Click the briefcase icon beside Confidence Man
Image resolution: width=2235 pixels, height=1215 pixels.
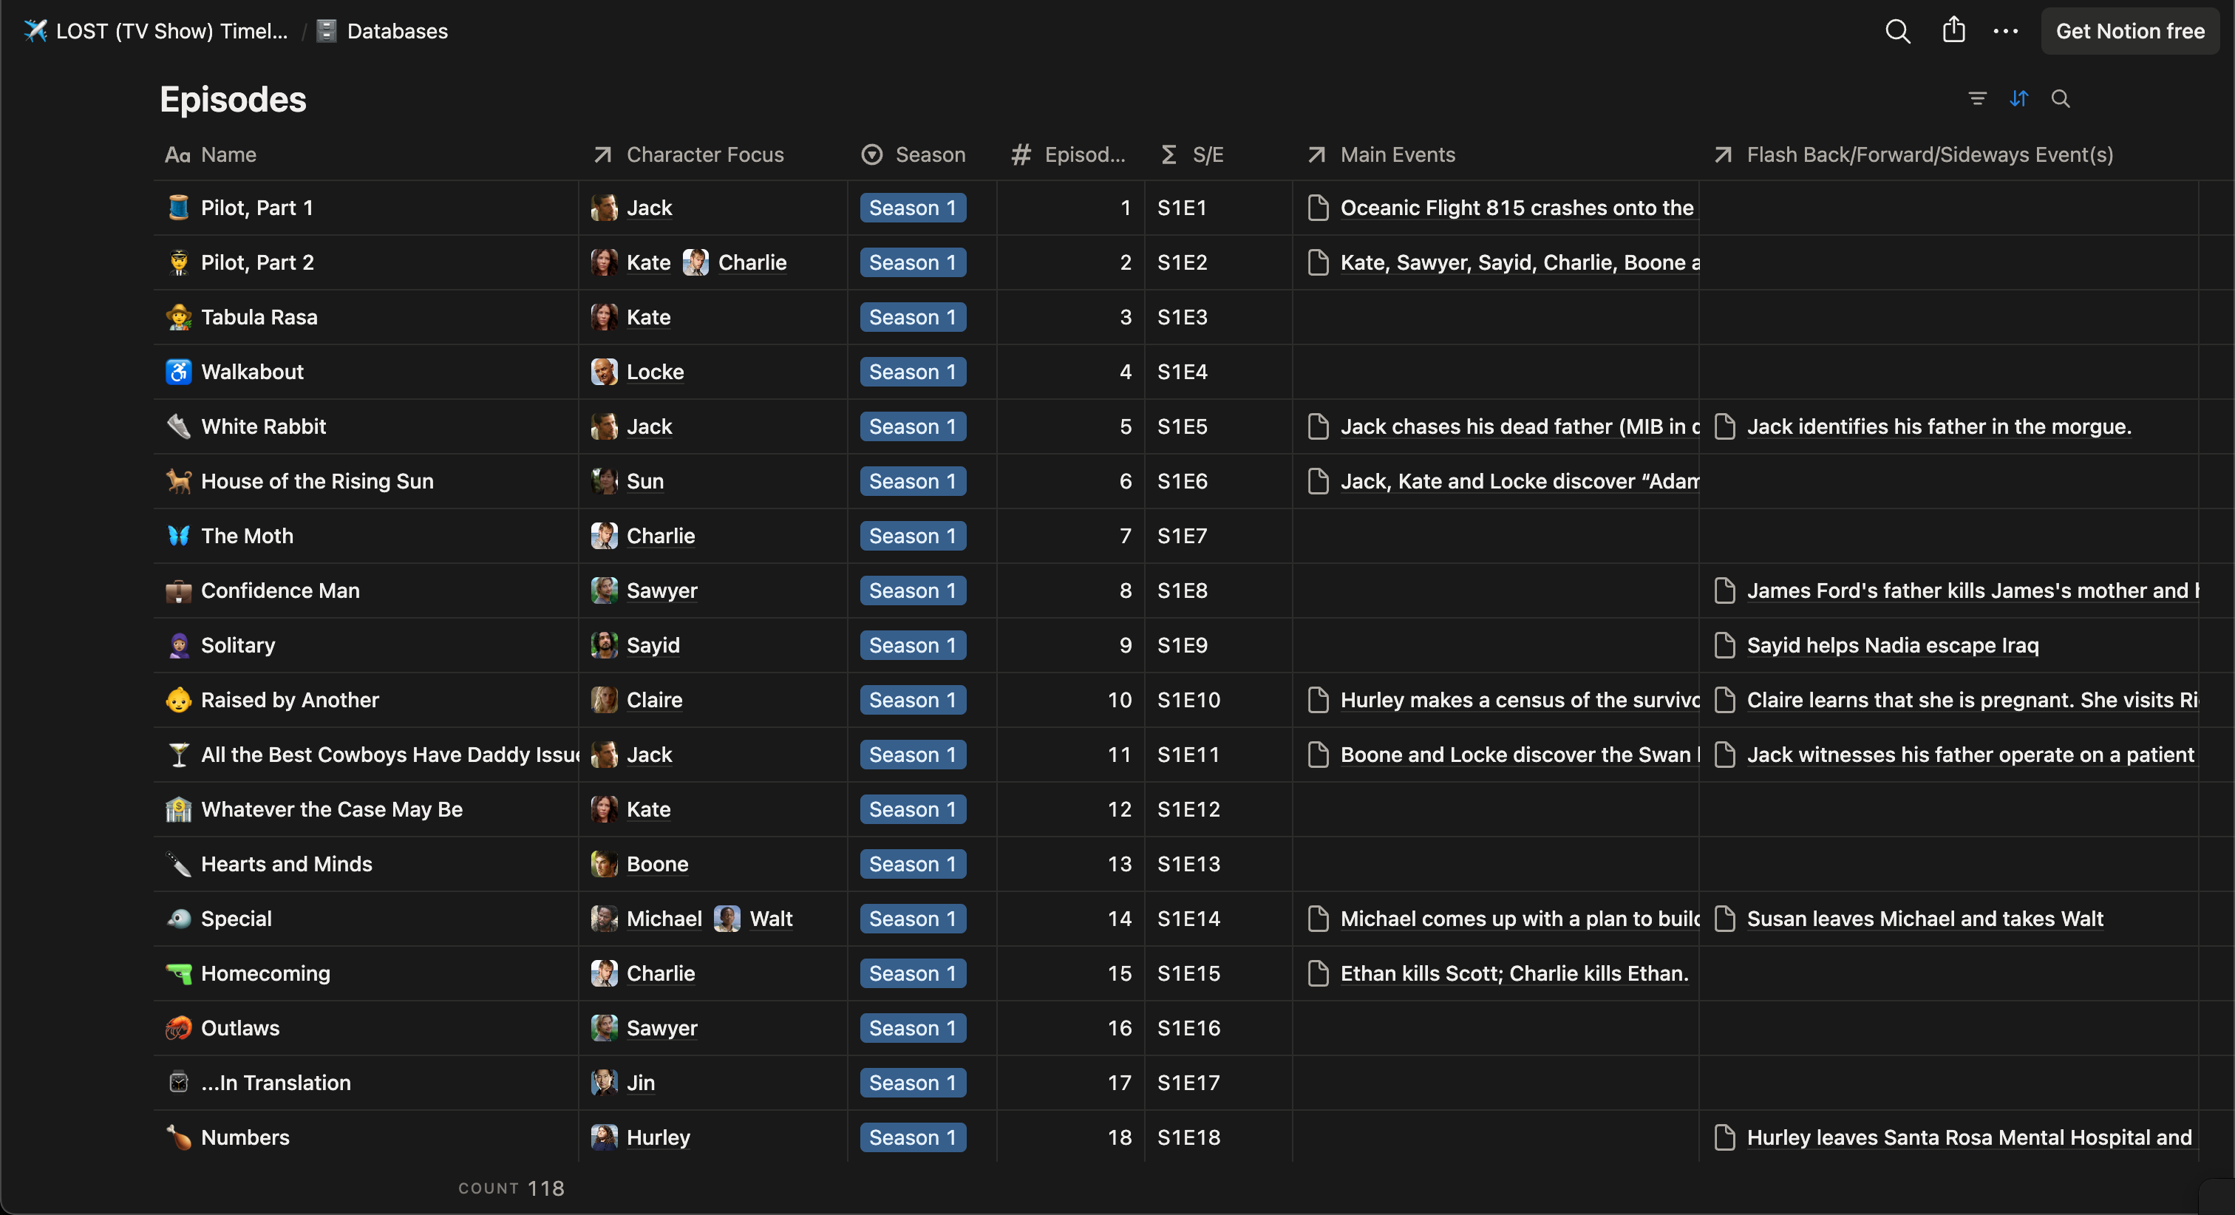click(x=179, y=591)
